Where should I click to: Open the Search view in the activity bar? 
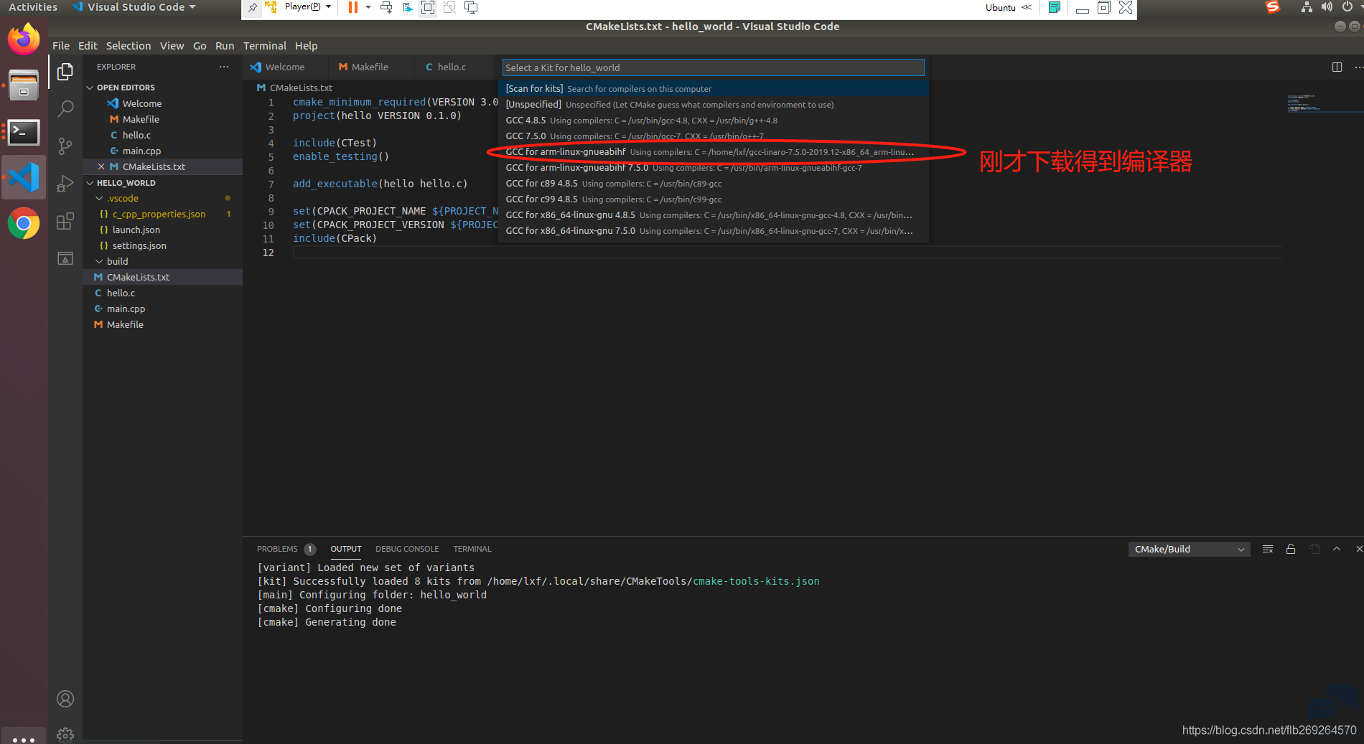click(65, 108)
